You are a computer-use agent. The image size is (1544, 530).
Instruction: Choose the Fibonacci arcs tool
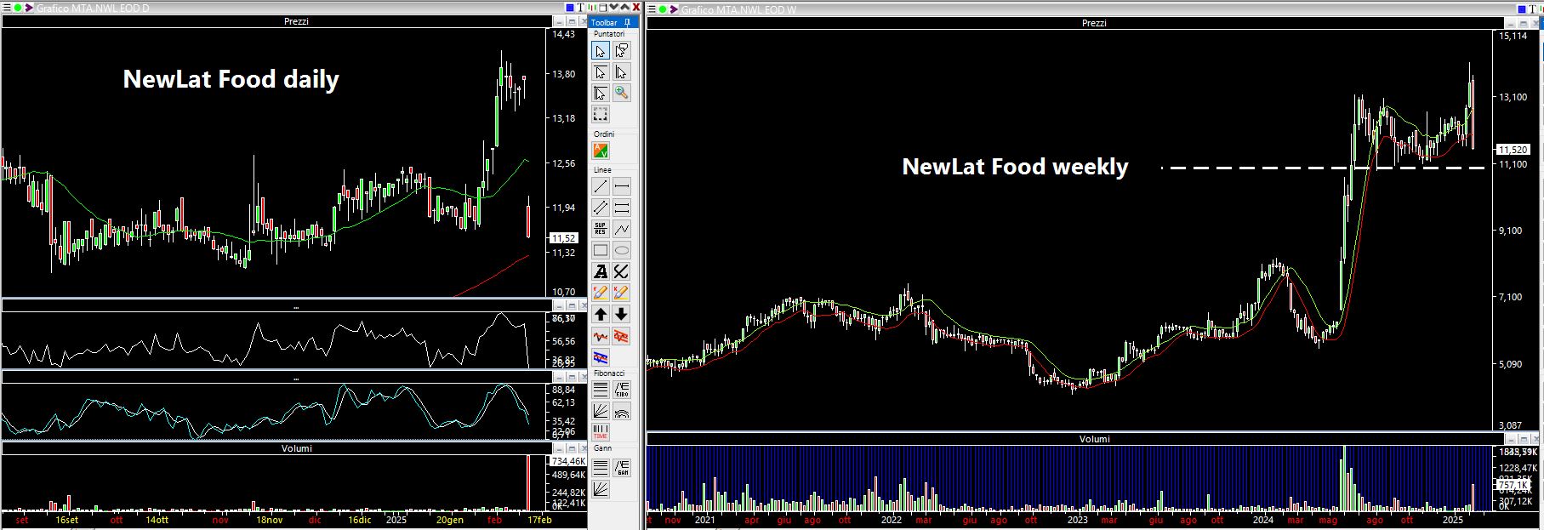click(622, 412)
